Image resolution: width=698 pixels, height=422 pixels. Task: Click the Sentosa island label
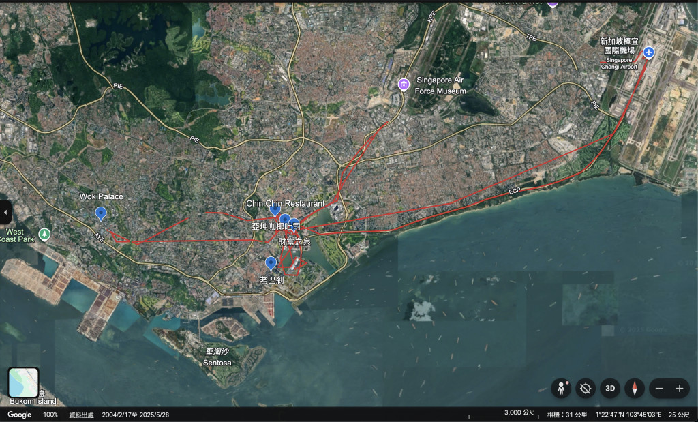click(x=217, y=358)
